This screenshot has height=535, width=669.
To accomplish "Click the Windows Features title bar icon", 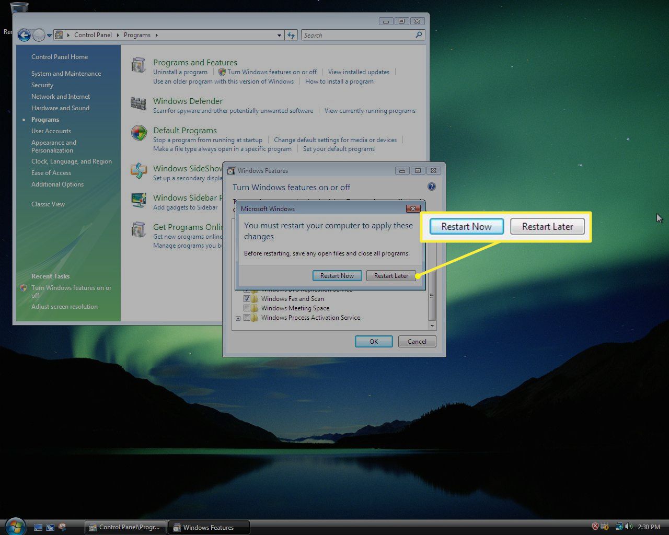I will pyautogui.click(x=231, y=171).
